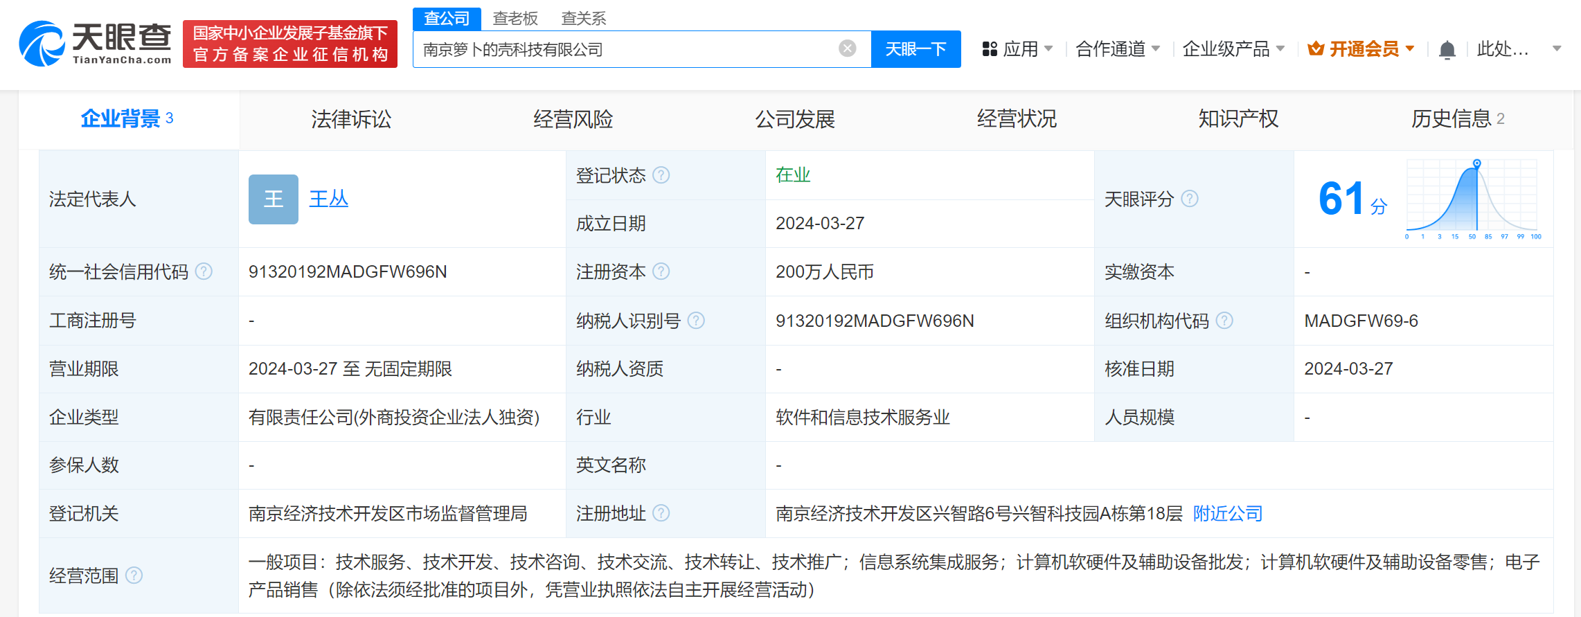Open legal representative 王丛 link
This screenshot has width=1581, height=617.
click(x=328, y=199)
